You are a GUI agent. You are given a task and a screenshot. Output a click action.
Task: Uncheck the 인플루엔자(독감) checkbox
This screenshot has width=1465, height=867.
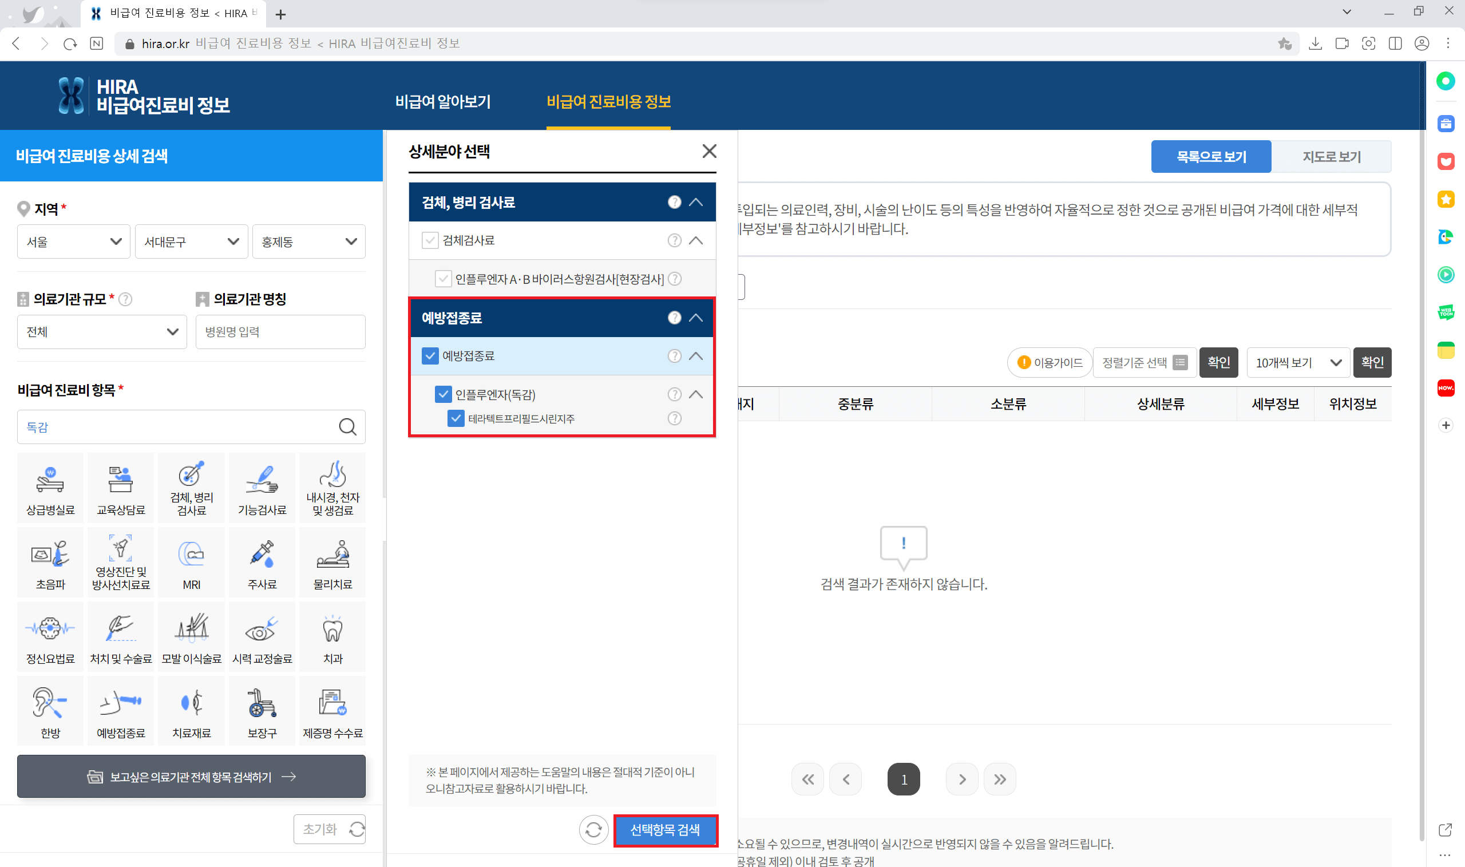coord(444,394)
